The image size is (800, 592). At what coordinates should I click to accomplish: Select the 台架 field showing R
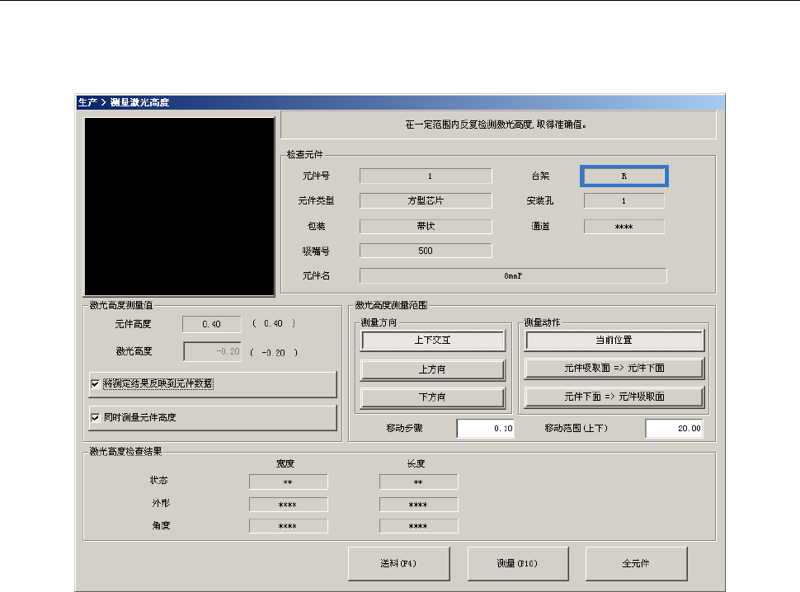(x=624, y=176)
